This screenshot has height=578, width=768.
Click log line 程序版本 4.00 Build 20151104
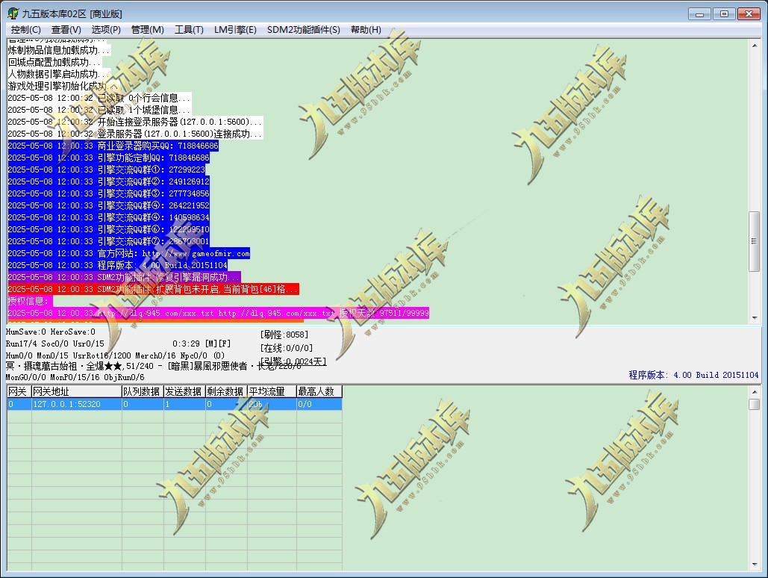coord(118,265)
